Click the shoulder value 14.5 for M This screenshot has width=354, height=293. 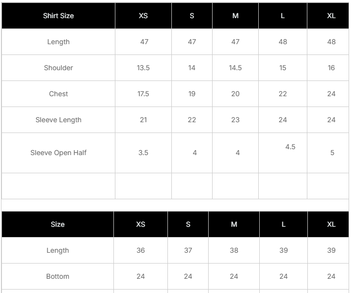click(235, 68)
